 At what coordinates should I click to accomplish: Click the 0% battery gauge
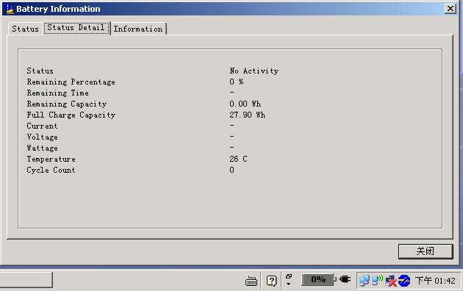tap(318, 279)
